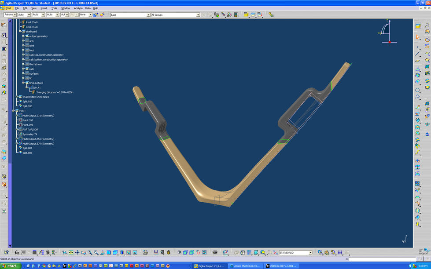Collapse the PORT tree node

(x=13, y=111)
